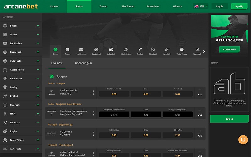Choose the Ice Hockey puck icon in carousel
This screenshot has width=251, height=157.
coord(81,50)
